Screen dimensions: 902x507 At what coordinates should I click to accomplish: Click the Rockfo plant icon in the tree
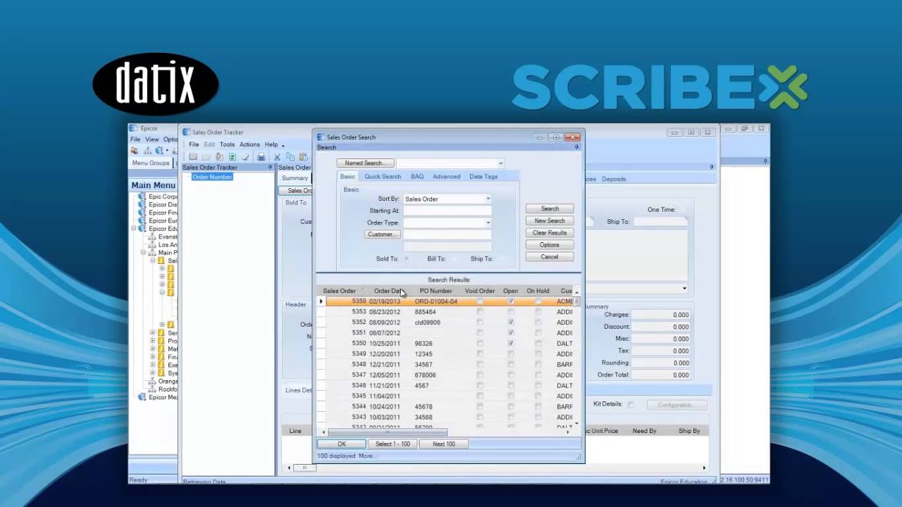click(152, 389)
